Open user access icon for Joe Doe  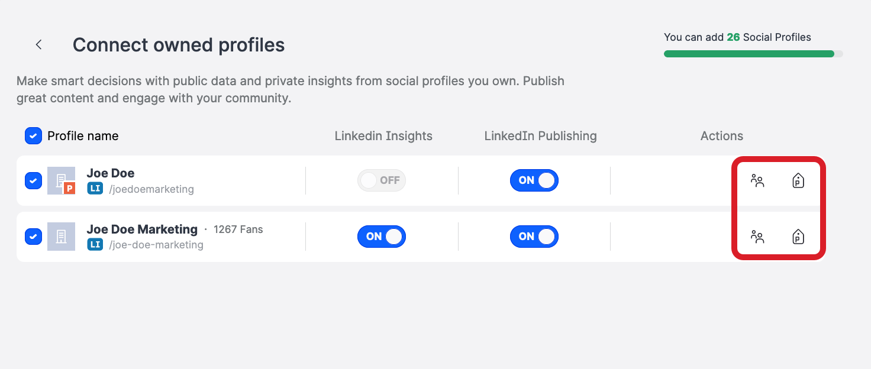click(x=757, y=181)
